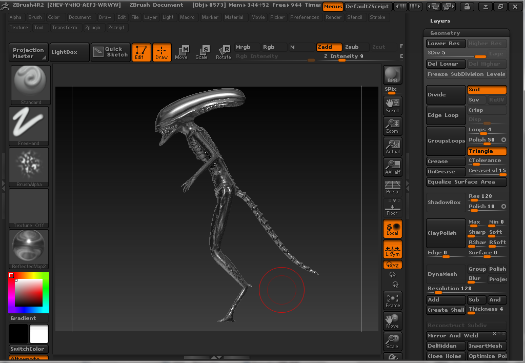Image resolution: width=525 pixels, height=363 pixels.
Task: Click the Divide button
Action: click(x=446, y=95)
